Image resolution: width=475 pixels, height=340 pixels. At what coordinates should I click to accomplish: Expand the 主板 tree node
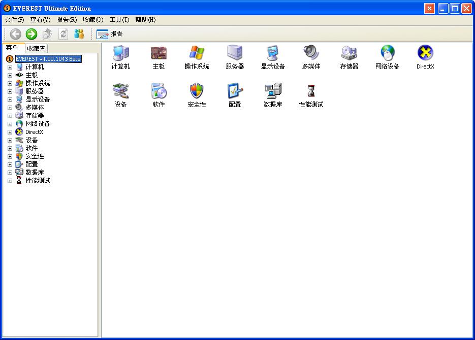[x=10, y=75]
